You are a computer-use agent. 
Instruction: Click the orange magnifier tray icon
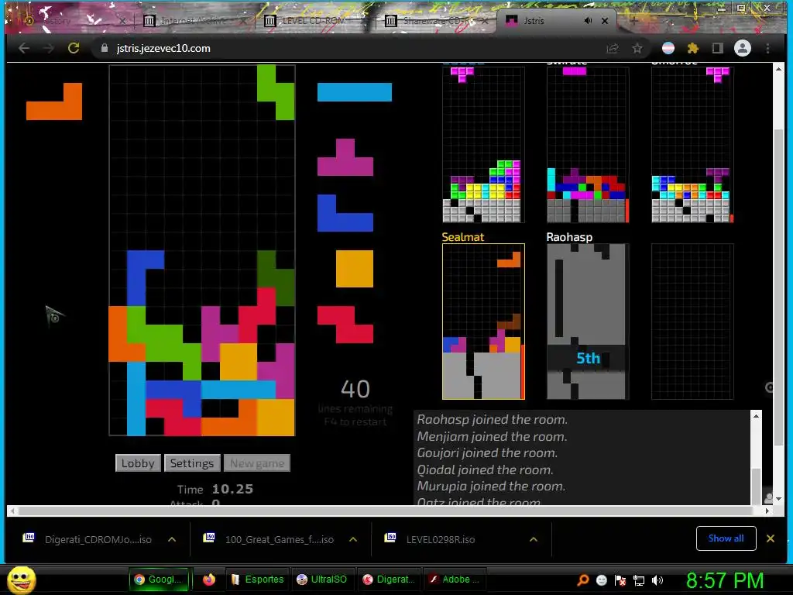tap(582, 580)
